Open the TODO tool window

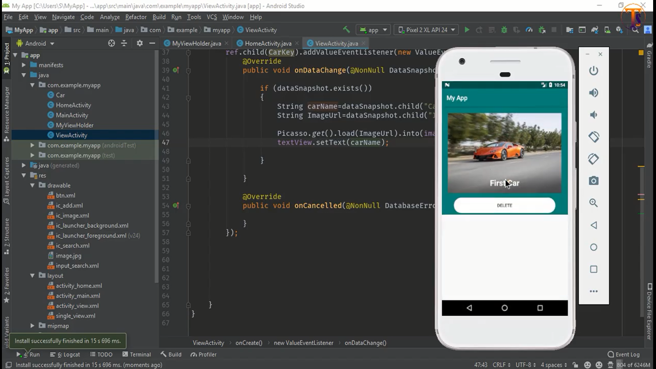pyautogui.click(x=101, y=355)
